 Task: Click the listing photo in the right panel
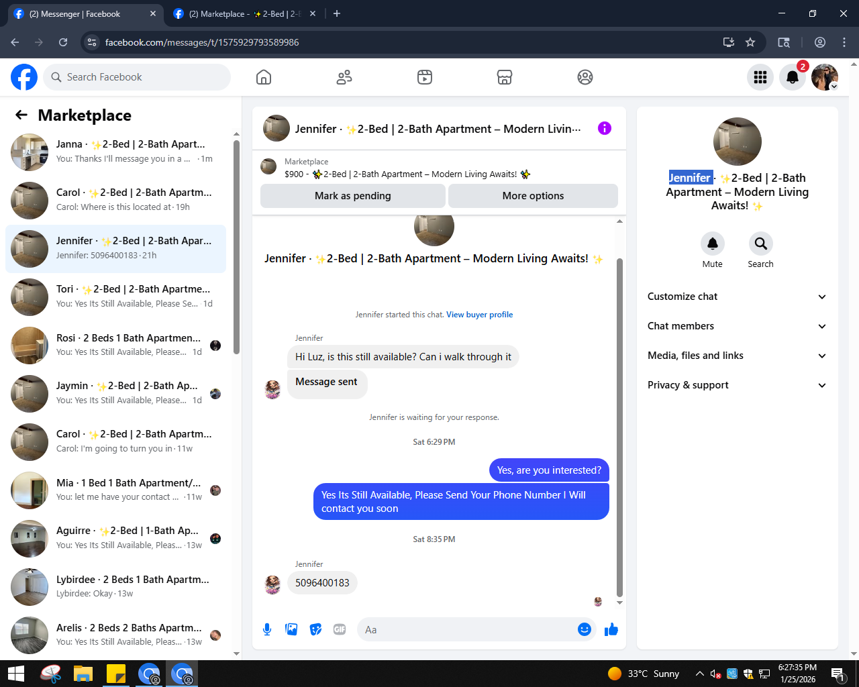pos(738,142)
